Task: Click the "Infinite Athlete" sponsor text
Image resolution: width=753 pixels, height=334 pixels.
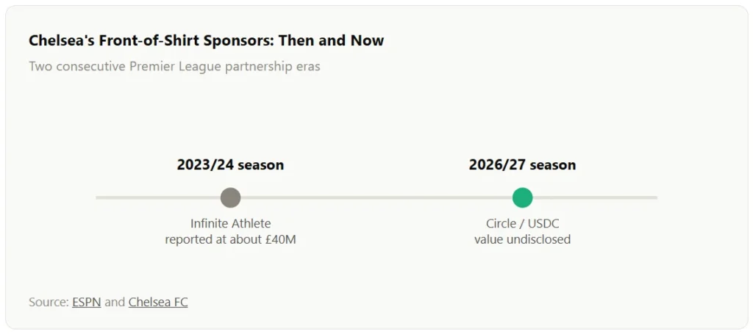Action: click(x=230, y=223)
